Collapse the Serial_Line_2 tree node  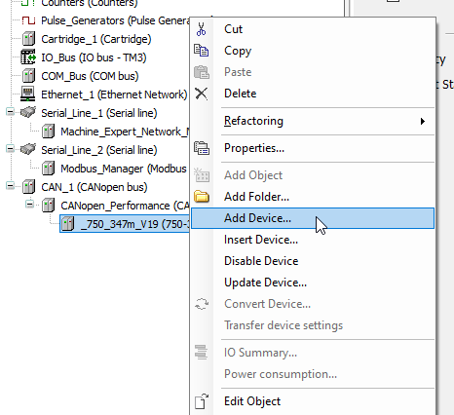pyautogui.click(x=11, y=149)
